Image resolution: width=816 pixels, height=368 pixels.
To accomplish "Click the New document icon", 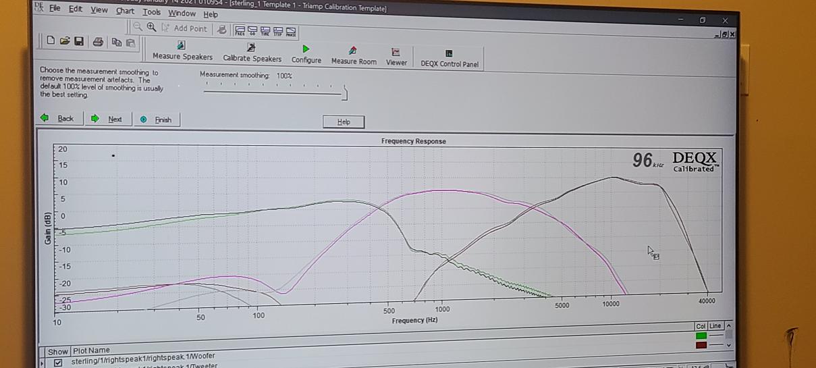I will pos(51,41).
